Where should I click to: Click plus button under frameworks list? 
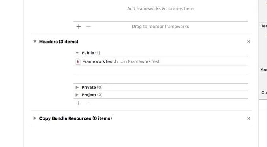click(79, 27)
